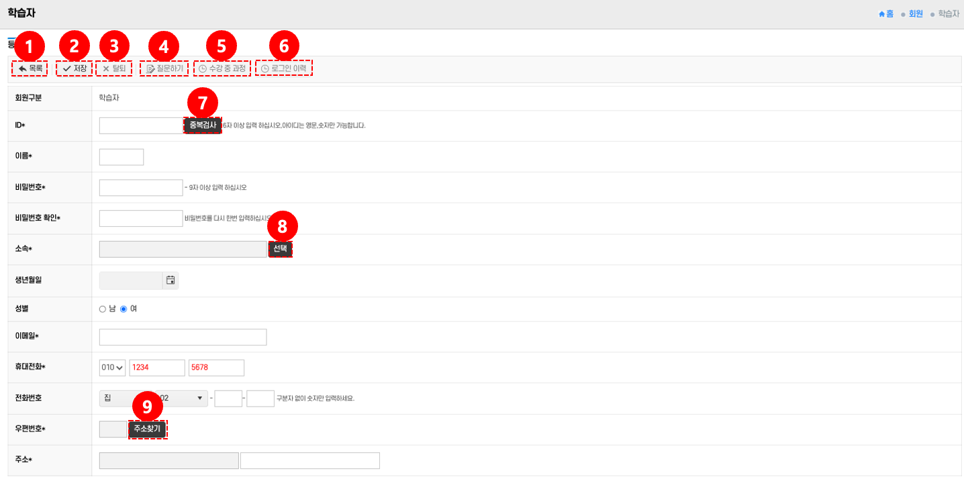Click 주소찾기 address search button

148,429
